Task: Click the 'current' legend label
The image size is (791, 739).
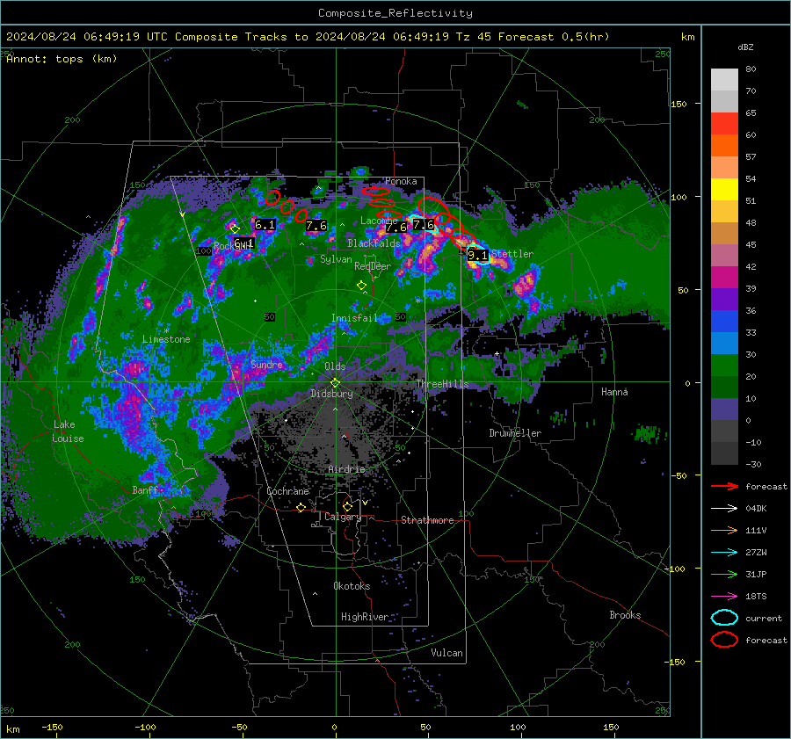Action: click(764, 619)
